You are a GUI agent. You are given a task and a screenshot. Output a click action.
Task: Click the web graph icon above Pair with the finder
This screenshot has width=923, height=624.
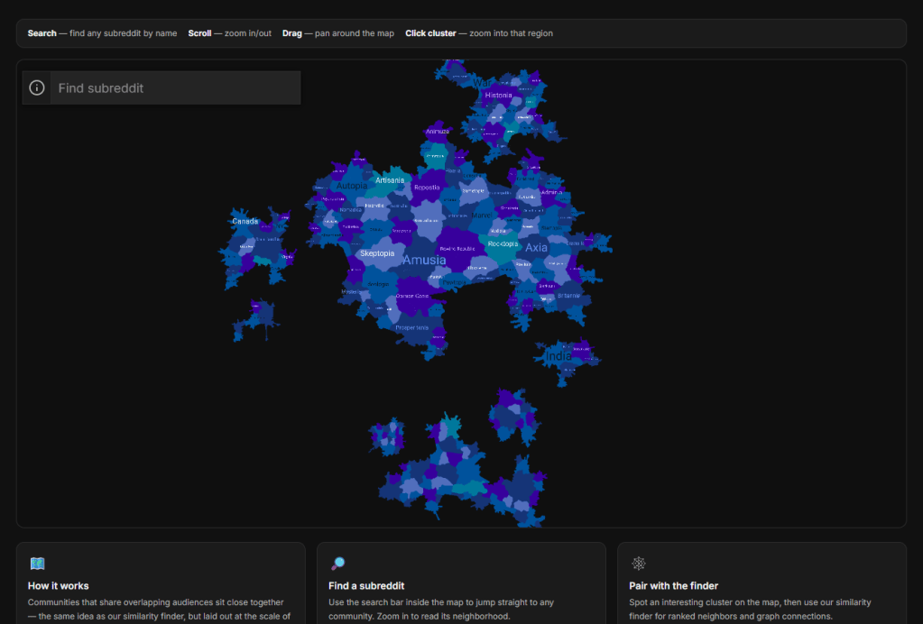coord(639,564)
